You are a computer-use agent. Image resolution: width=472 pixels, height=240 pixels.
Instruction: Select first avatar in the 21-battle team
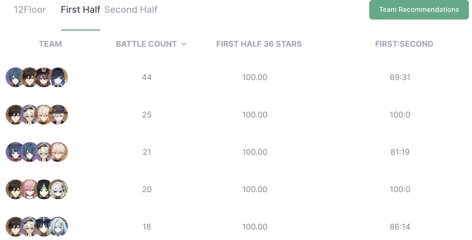tap(15, 152)
